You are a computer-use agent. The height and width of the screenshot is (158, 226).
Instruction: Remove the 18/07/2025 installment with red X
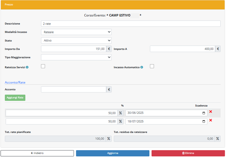[211, 120]
